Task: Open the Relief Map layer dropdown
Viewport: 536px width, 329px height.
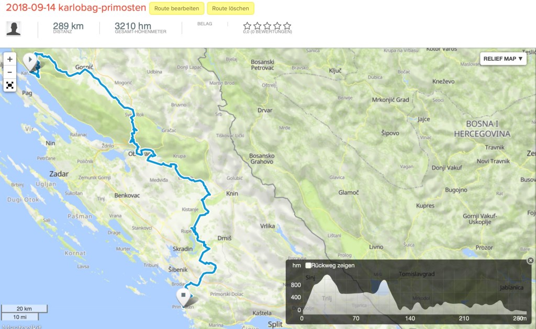Action: (x=503, y=59)
